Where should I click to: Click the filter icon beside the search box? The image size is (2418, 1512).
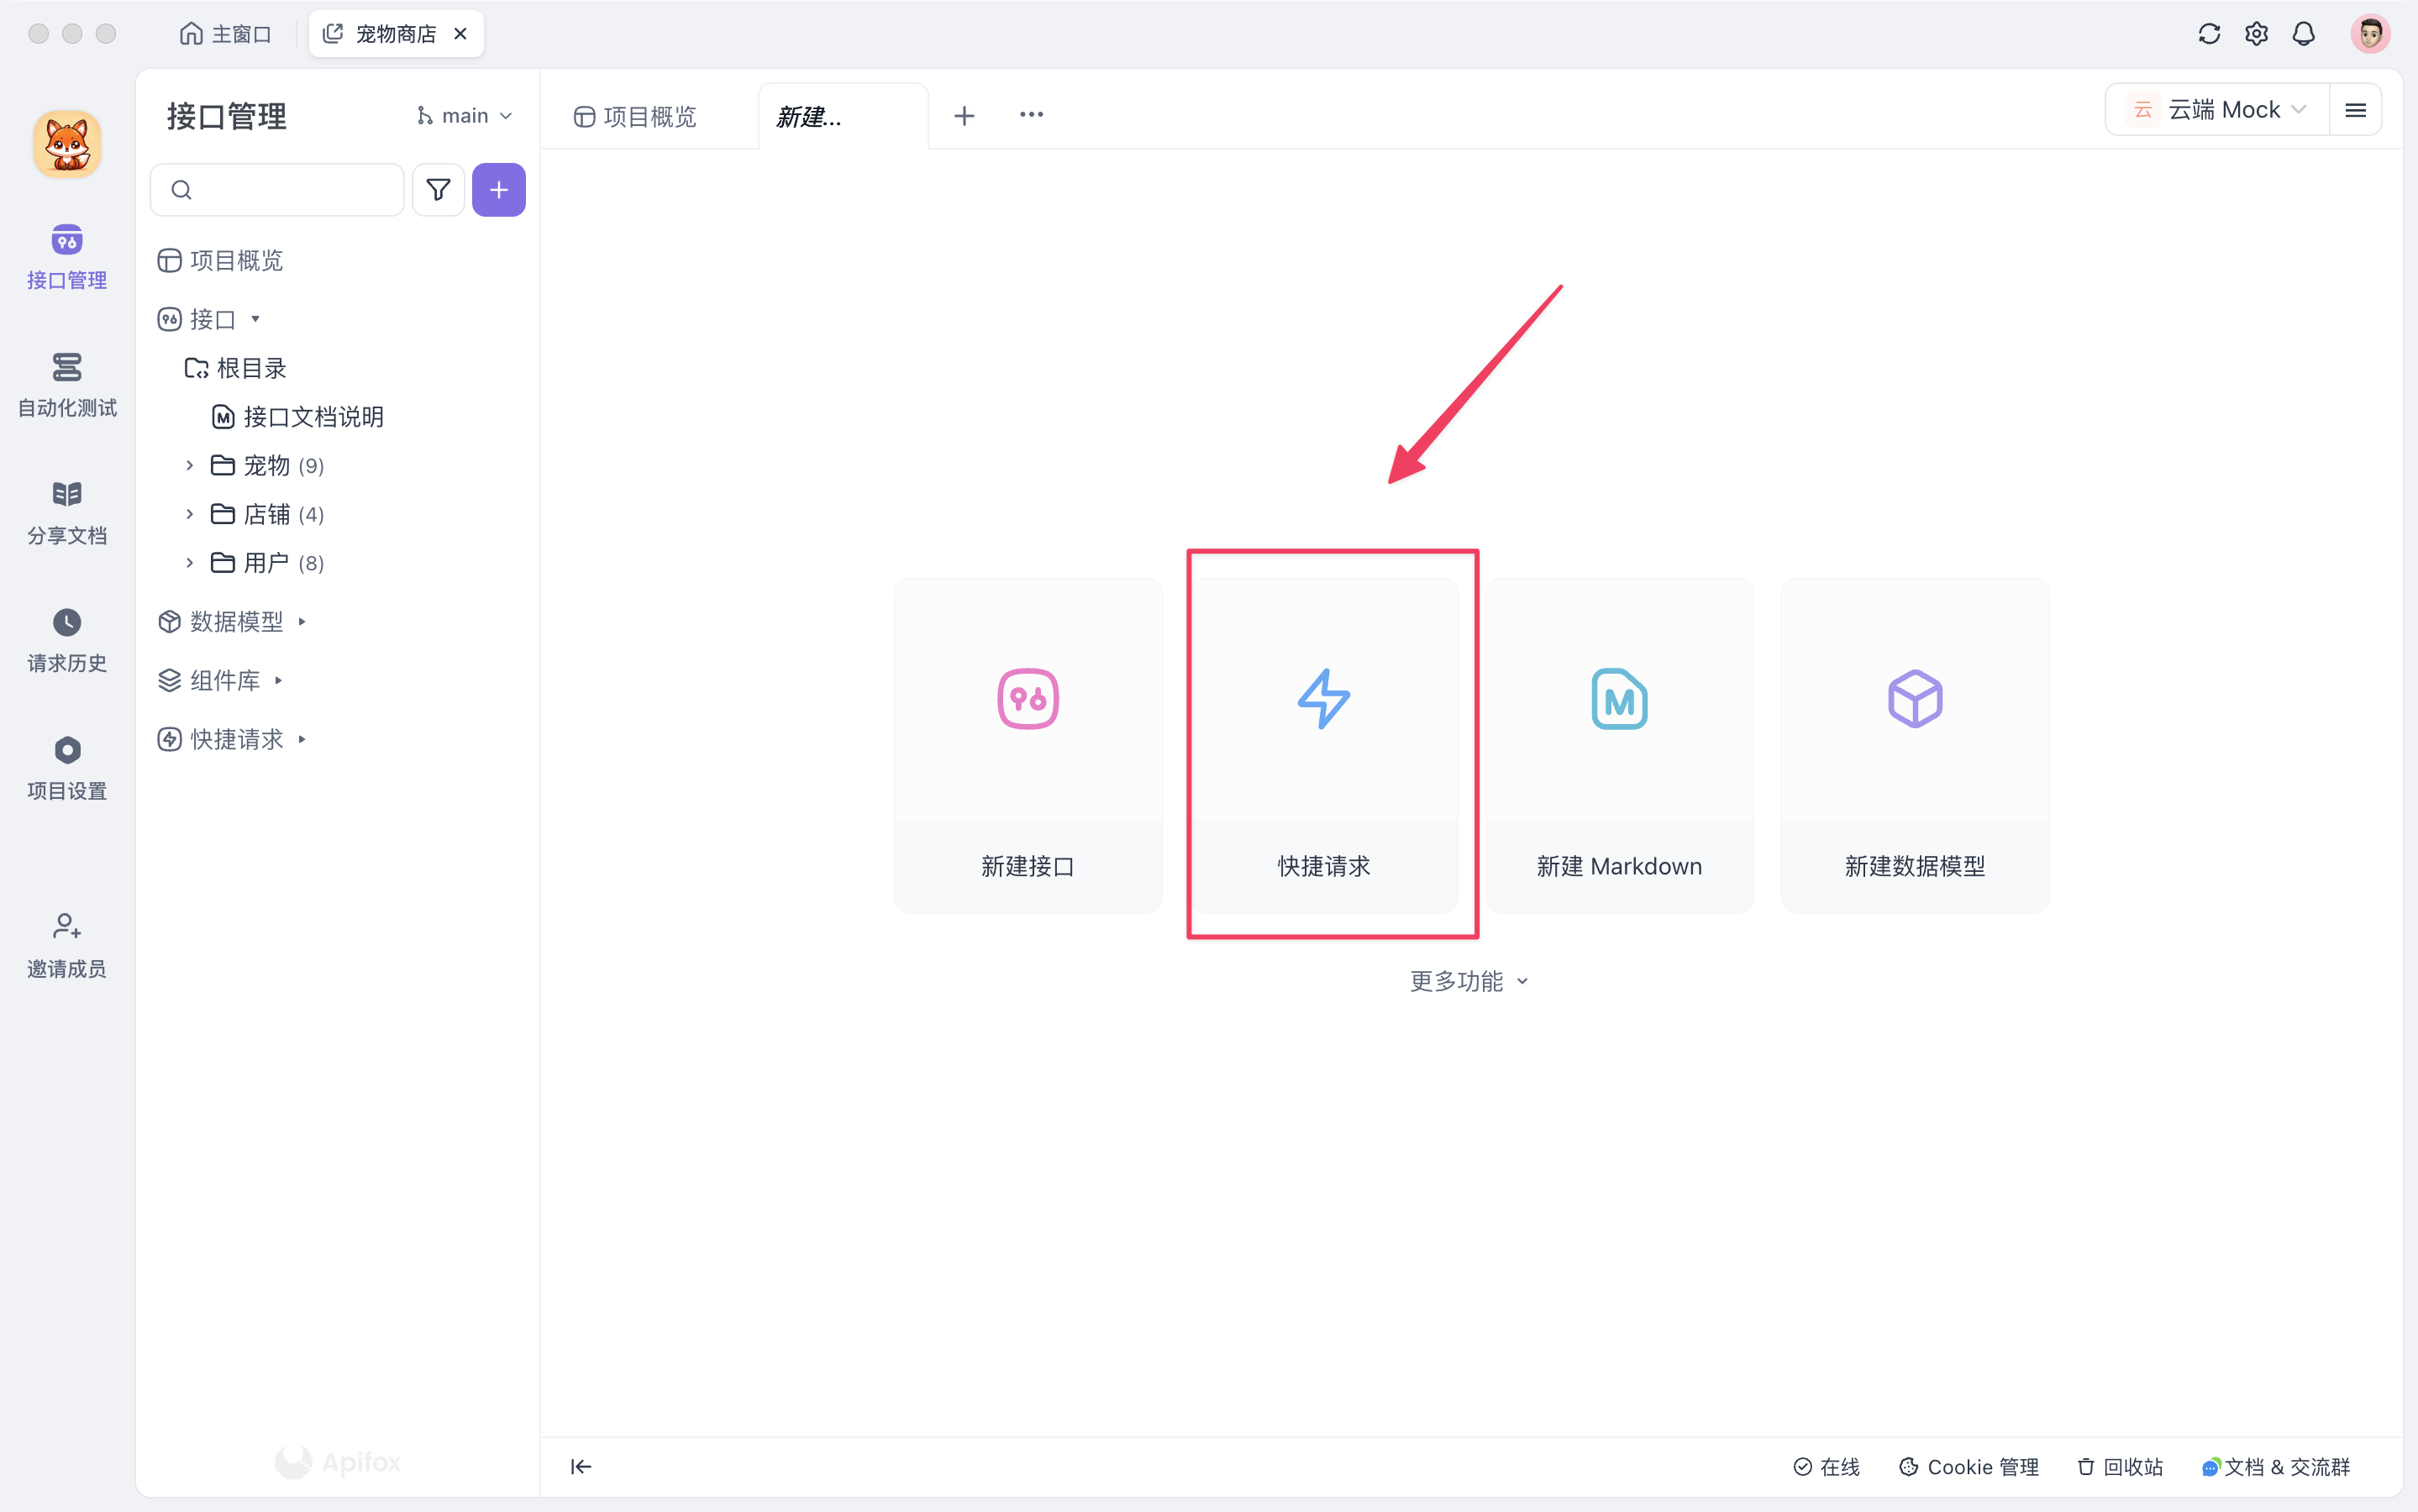click(x=438, y=189)
